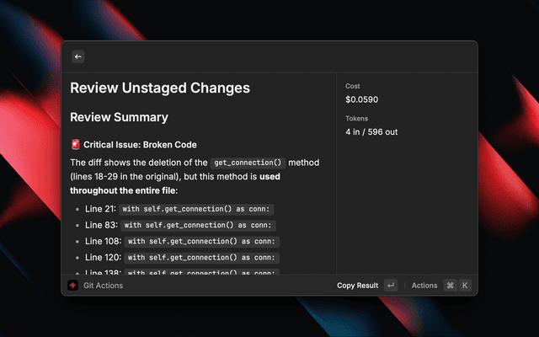
Task: Open the Actions menu
Action: tap(424, 286)
